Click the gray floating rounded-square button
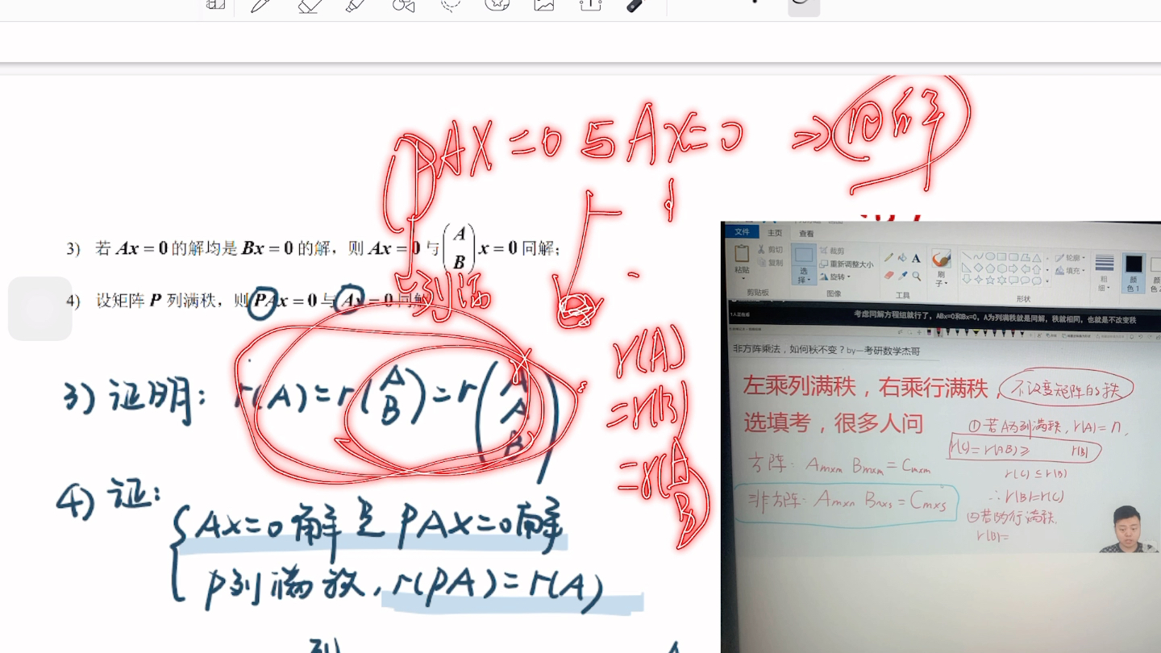The height and width of the screenshot is (653, 1161). coord(40,308)
